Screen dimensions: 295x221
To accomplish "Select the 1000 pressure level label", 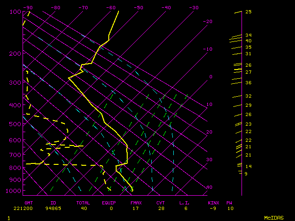I will (14, 191).
